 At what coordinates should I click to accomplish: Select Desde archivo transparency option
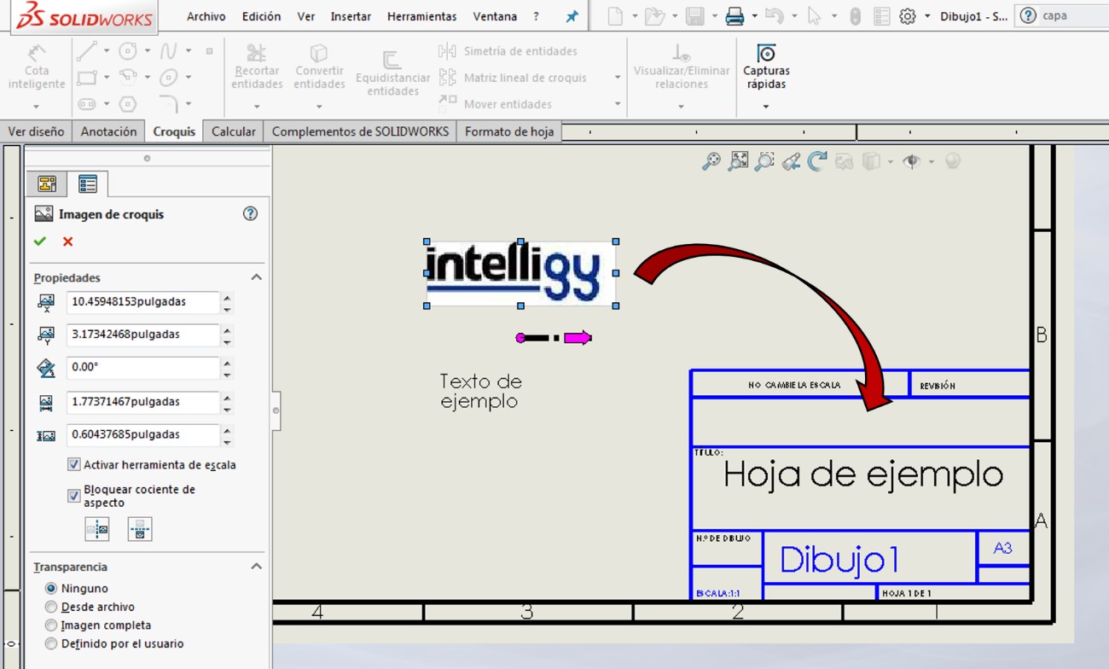[51, 607]
